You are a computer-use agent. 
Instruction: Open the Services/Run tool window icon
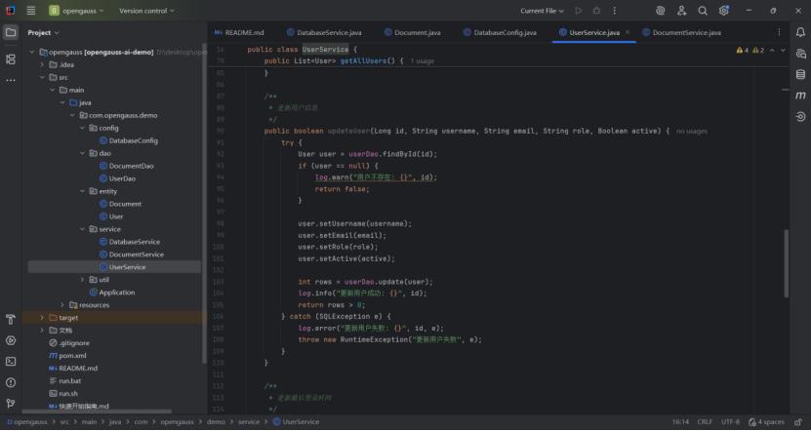(x=11, y=340)
